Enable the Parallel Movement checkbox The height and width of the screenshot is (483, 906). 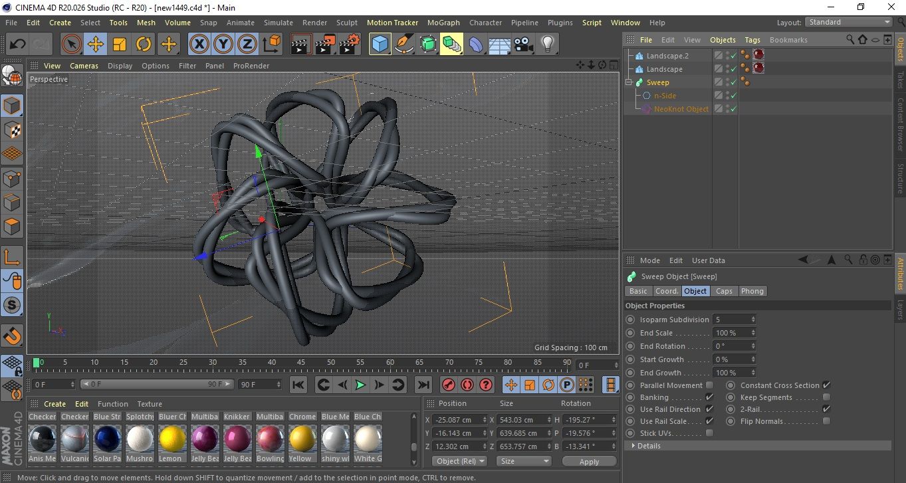coord(709,385)
